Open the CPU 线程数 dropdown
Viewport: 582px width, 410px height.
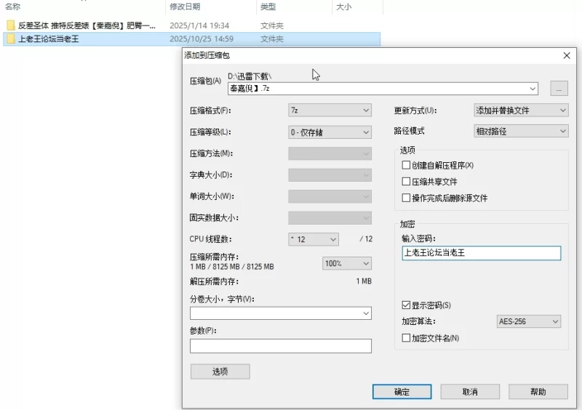click(314, 239)
